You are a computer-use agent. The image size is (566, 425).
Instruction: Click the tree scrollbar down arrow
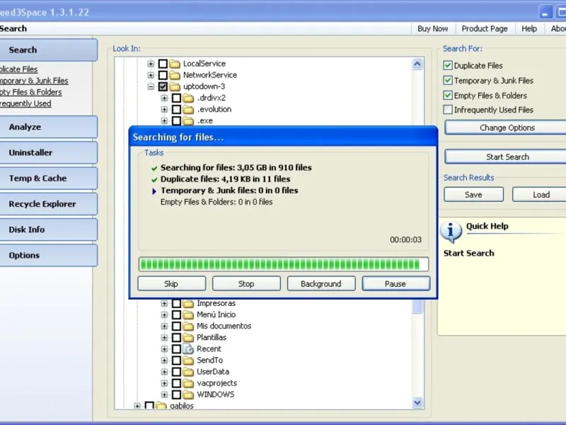coord(417,402)
